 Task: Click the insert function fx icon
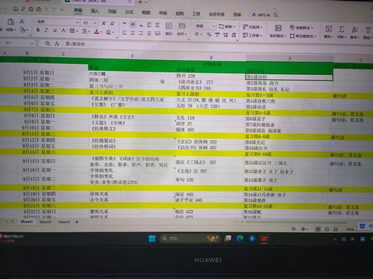(x=57, y=44)
